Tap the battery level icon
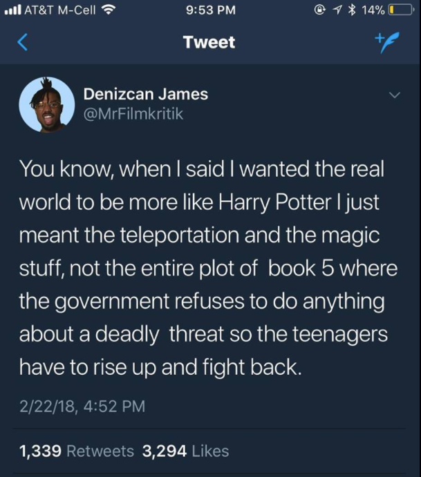Image resolution: width=421 pixels, height=477 pixels. tap(401, 10)
